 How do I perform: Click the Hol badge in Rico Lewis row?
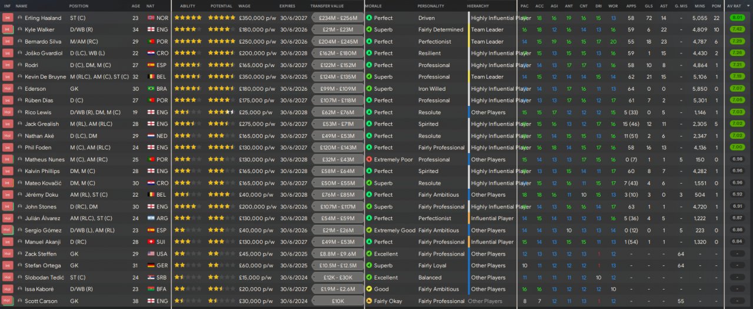pyautogui.click(x=8, y=112)
